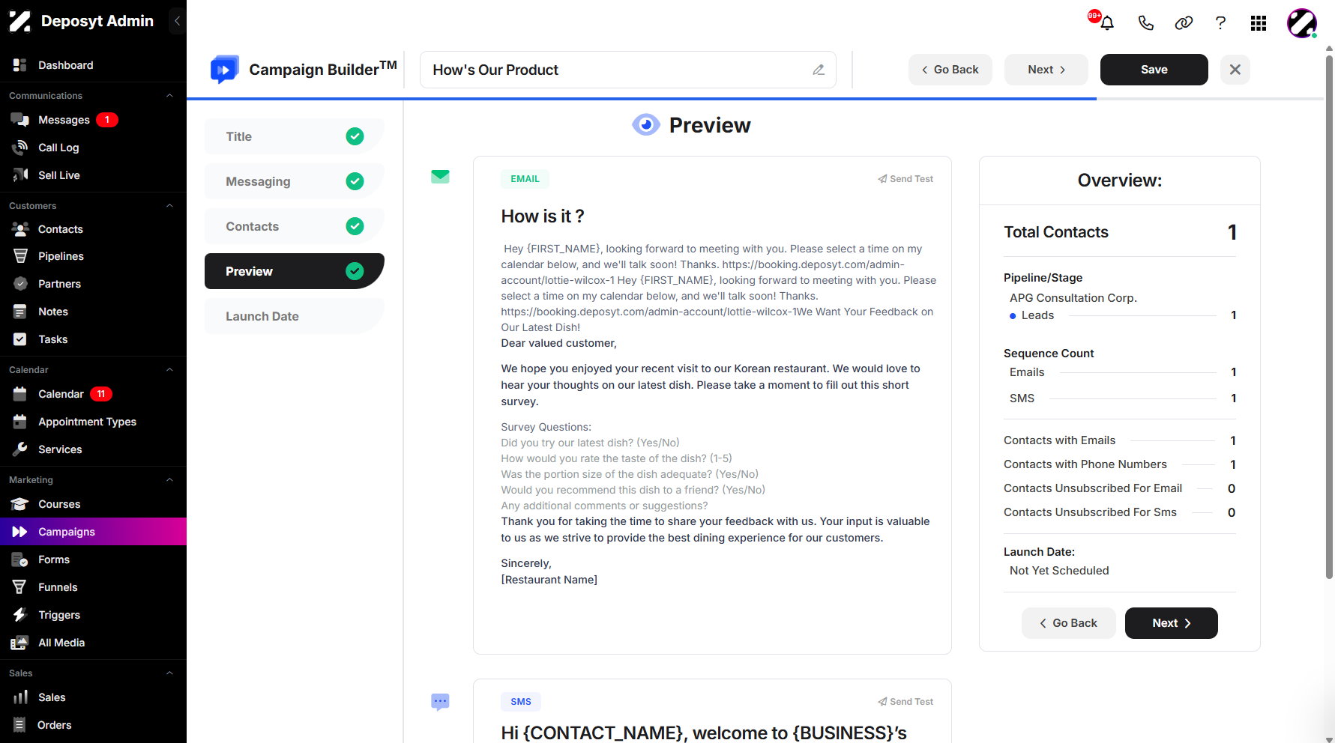This screenshot has width=1335, height=743.
Task: Open user profile avatar
Action: click(1302, 23)
